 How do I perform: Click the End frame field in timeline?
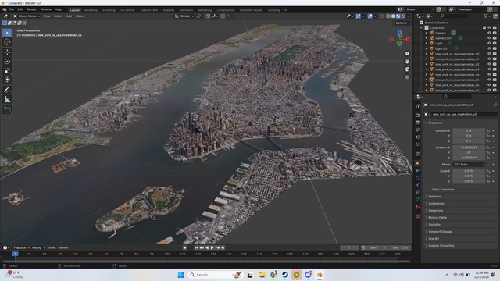(x=400, y=247)
